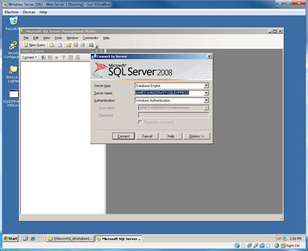
Task: Expand the Authentication dropdown
Action: [x=206, y=100]
